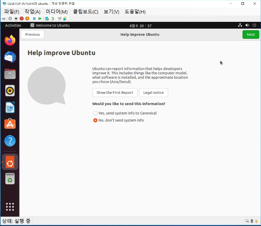
Task: Turn off the VM with the black square icon
Action: [x=16, y=18]
